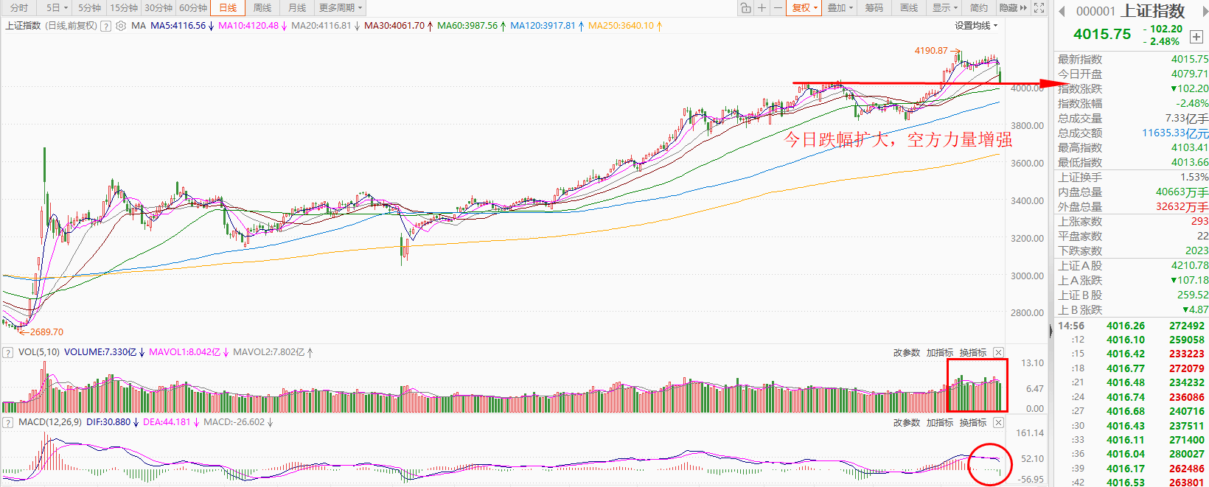Toggle the 简约 simple view mode

tap(978, 8)
